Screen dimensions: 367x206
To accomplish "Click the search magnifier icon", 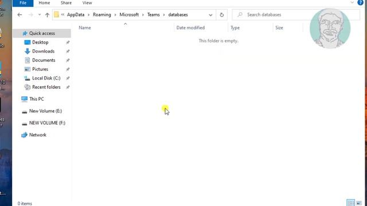I will [240, 15].
